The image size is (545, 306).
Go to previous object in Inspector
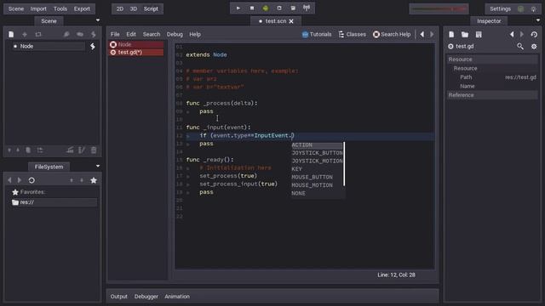[512, 34]
